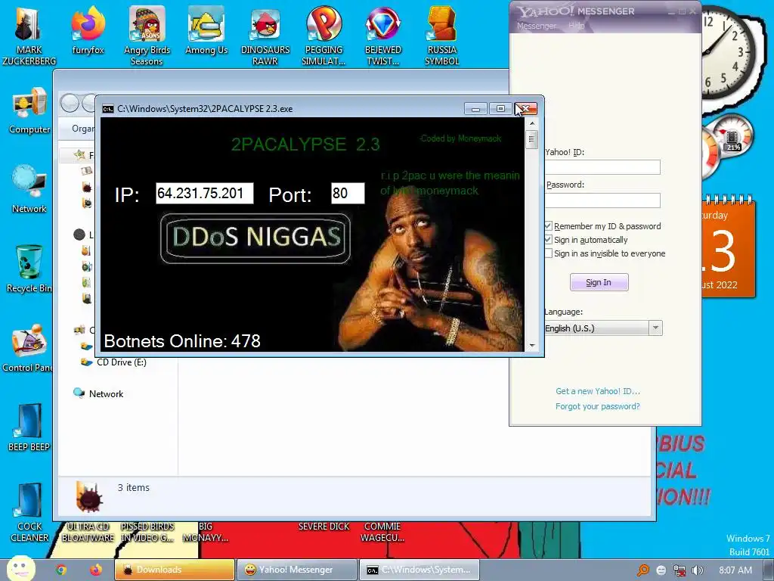This screenshot has height=581, width=774.
Task: Click the orange calendar gadget
Action: pos(728,246)
